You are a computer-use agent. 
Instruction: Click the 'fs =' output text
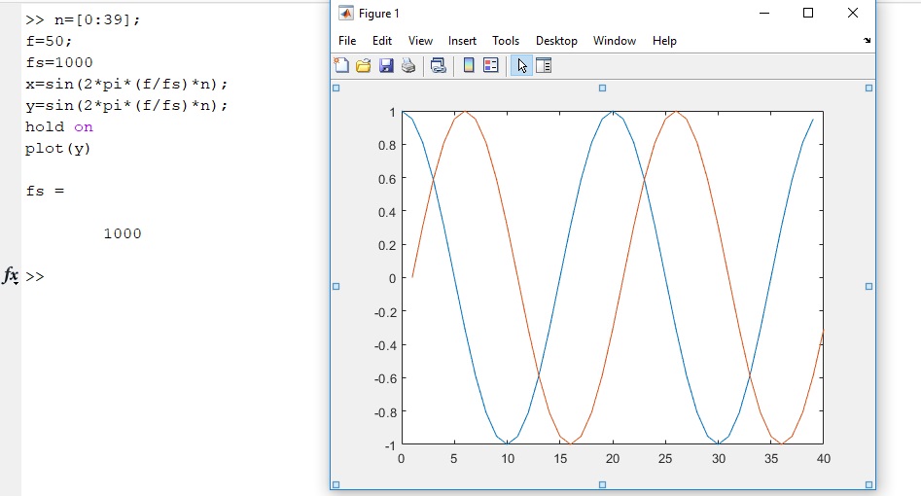[45, 191]
